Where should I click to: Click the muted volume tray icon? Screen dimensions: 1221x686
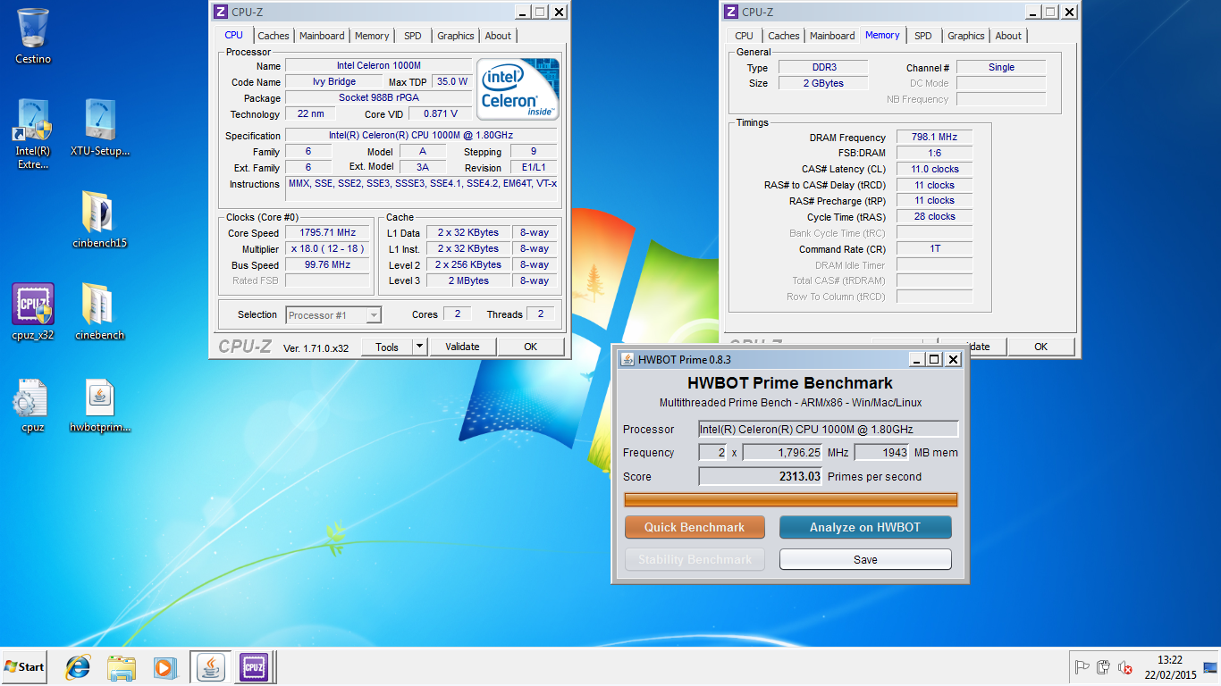pos(1126,667)
